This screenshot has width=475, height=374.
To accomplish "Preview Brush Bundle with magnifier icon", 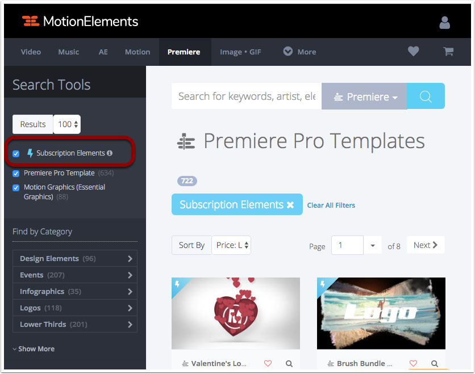I will point(435,363).
